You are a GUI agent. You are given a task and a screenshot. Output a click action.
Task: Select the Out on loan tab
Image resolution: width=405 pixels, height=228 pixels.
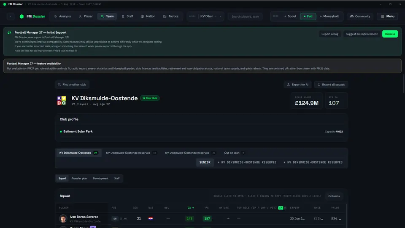(x=234, y=153)
